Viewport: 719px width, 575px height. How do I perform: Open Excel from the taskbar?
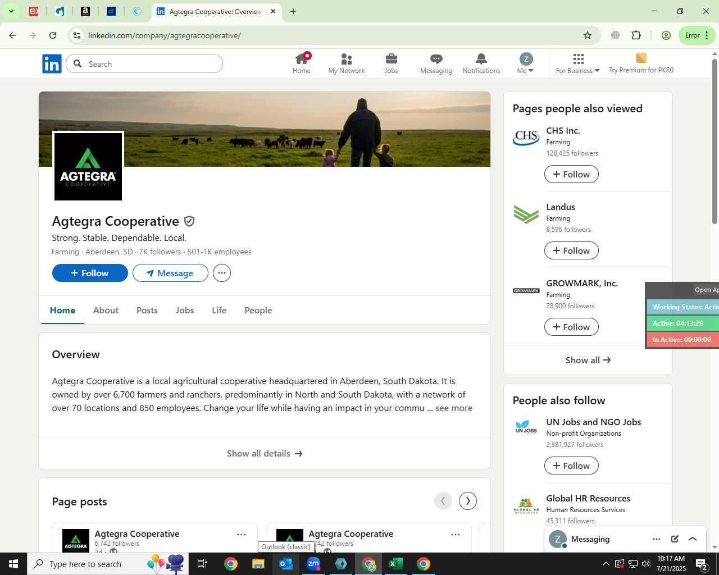[x=396, y=564]
